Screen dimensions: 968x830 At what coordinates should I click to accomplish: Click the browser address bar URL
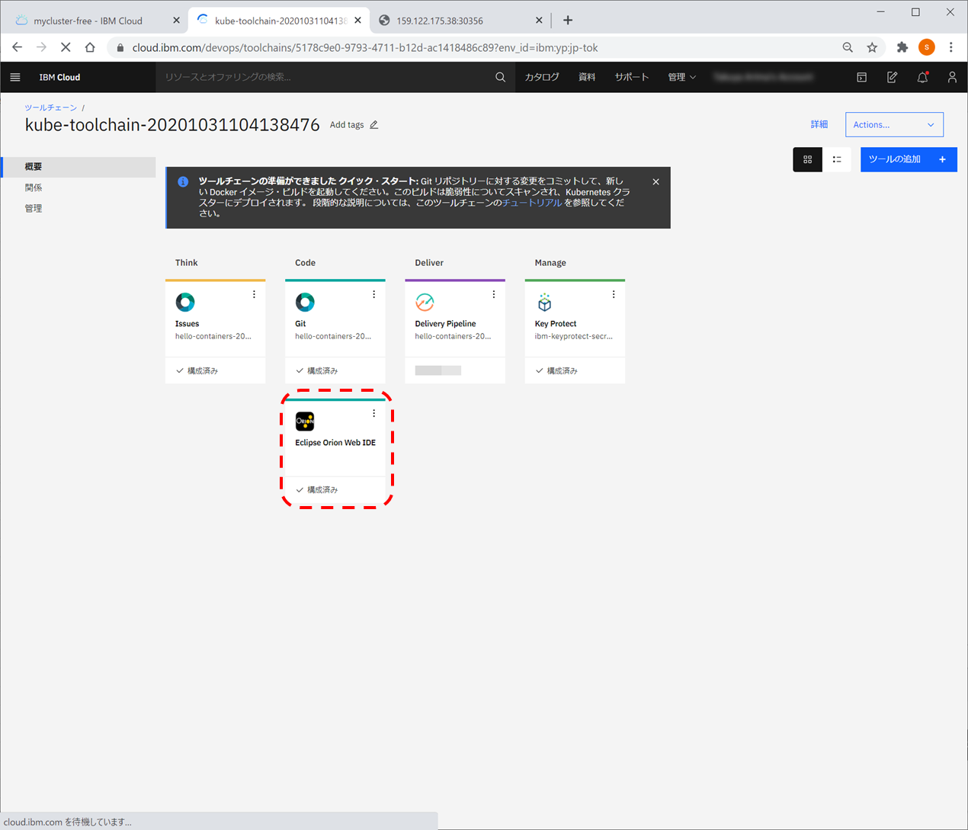coord(365,47)
